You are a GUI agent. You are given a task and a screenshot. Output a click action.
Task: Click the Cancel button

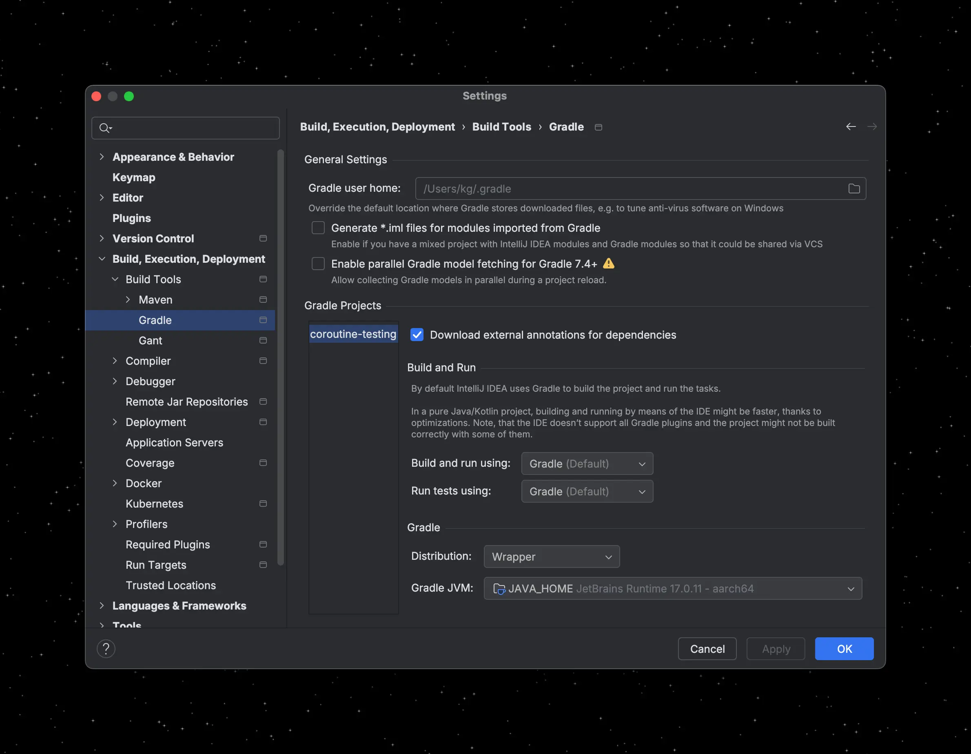coord(707,649)
